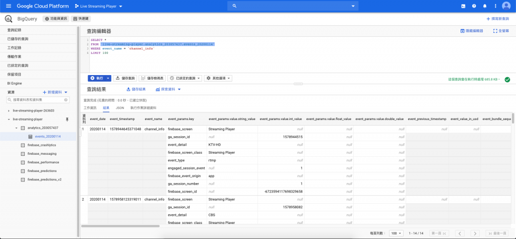Image resolution: width=516 pixels, height=239 pixels.
Task: Expand the search bar dropdown arrow
Action: [353, 6]
